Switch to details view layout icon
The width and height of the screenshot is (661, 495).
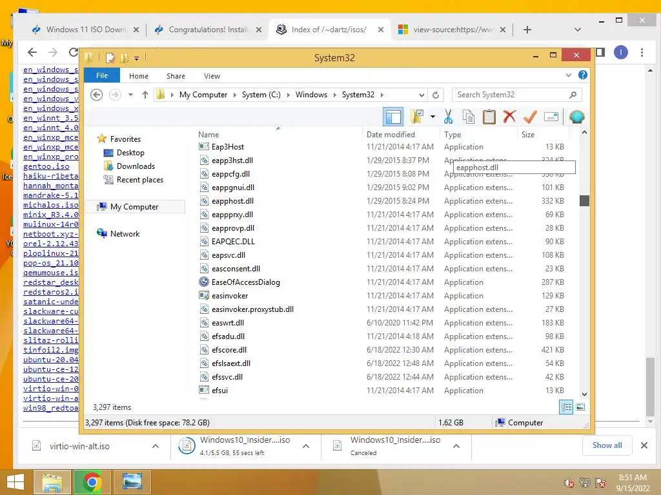[x=566, y=407]
